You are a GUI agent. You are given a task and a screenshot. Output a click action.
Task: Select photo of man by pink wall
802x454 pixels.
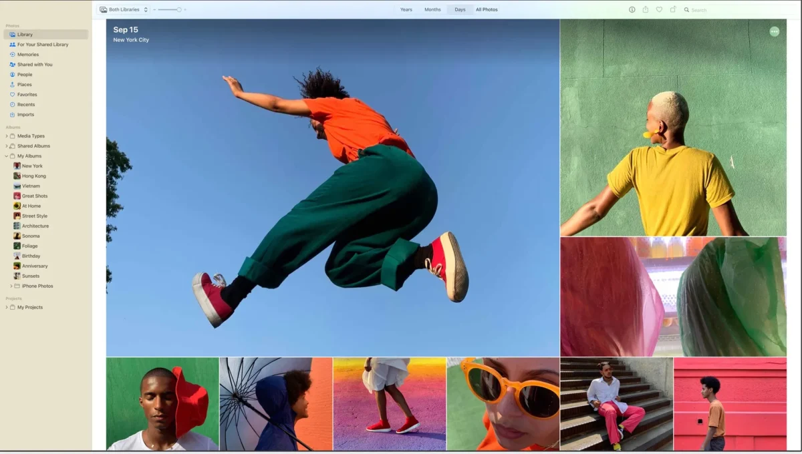coord(730,404)
